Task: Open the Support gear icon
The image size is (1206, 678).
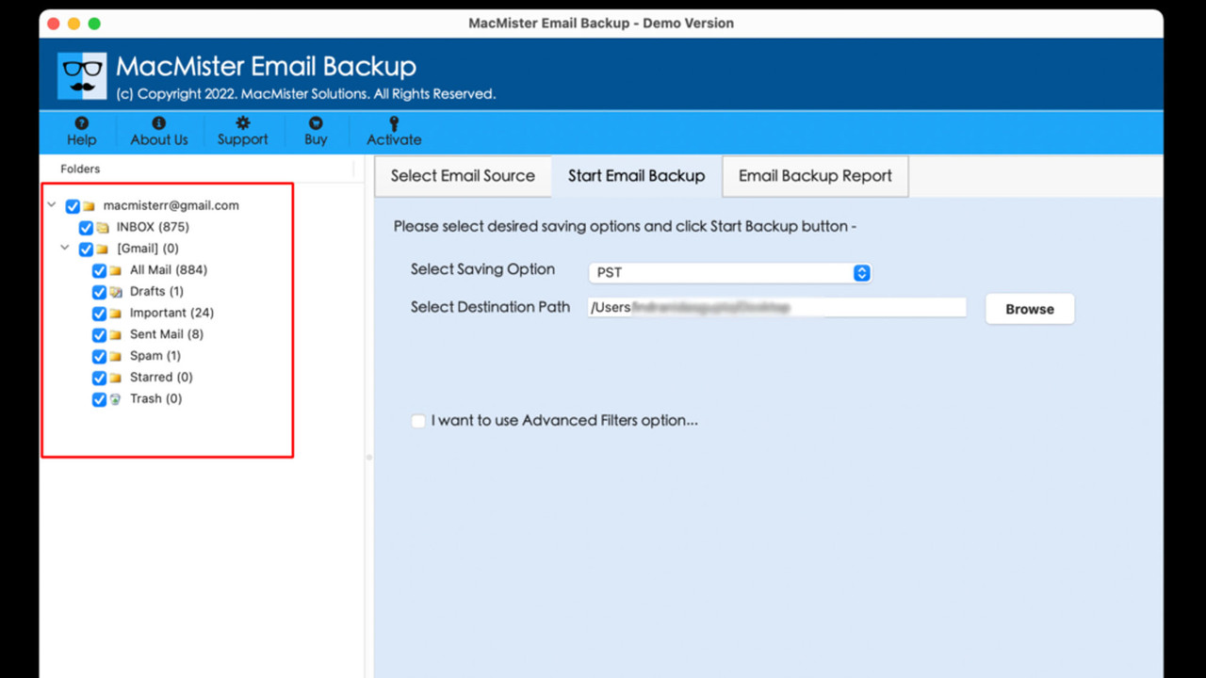Action: pos(242,123)
